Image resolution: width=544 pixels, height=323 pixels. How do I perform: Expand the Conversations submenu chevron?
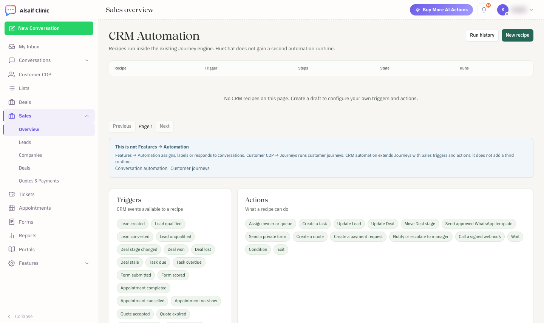coord(87,60)
